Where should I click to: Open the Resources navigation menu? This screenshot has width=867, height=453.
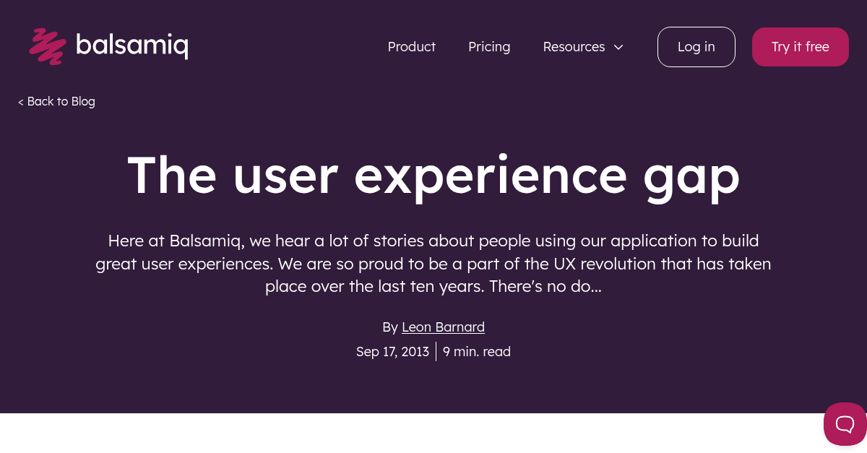(x=574, y=47)
